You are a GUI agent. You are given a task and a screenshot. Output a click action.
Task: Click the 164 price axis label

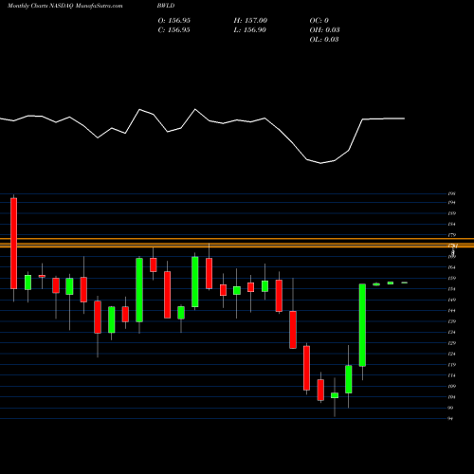click(451, 267)
